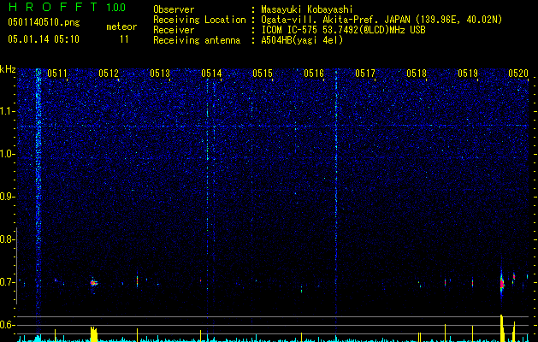
Task: Click the Observer label
Action: (174, 9)
